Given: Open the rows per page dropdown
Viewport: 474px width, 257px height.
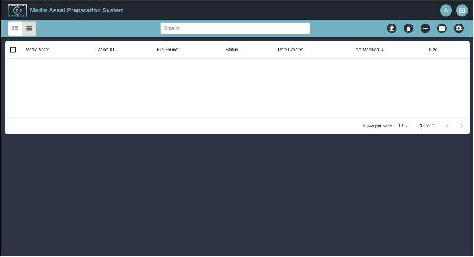Looking at the screenshot, I should 403,126.
